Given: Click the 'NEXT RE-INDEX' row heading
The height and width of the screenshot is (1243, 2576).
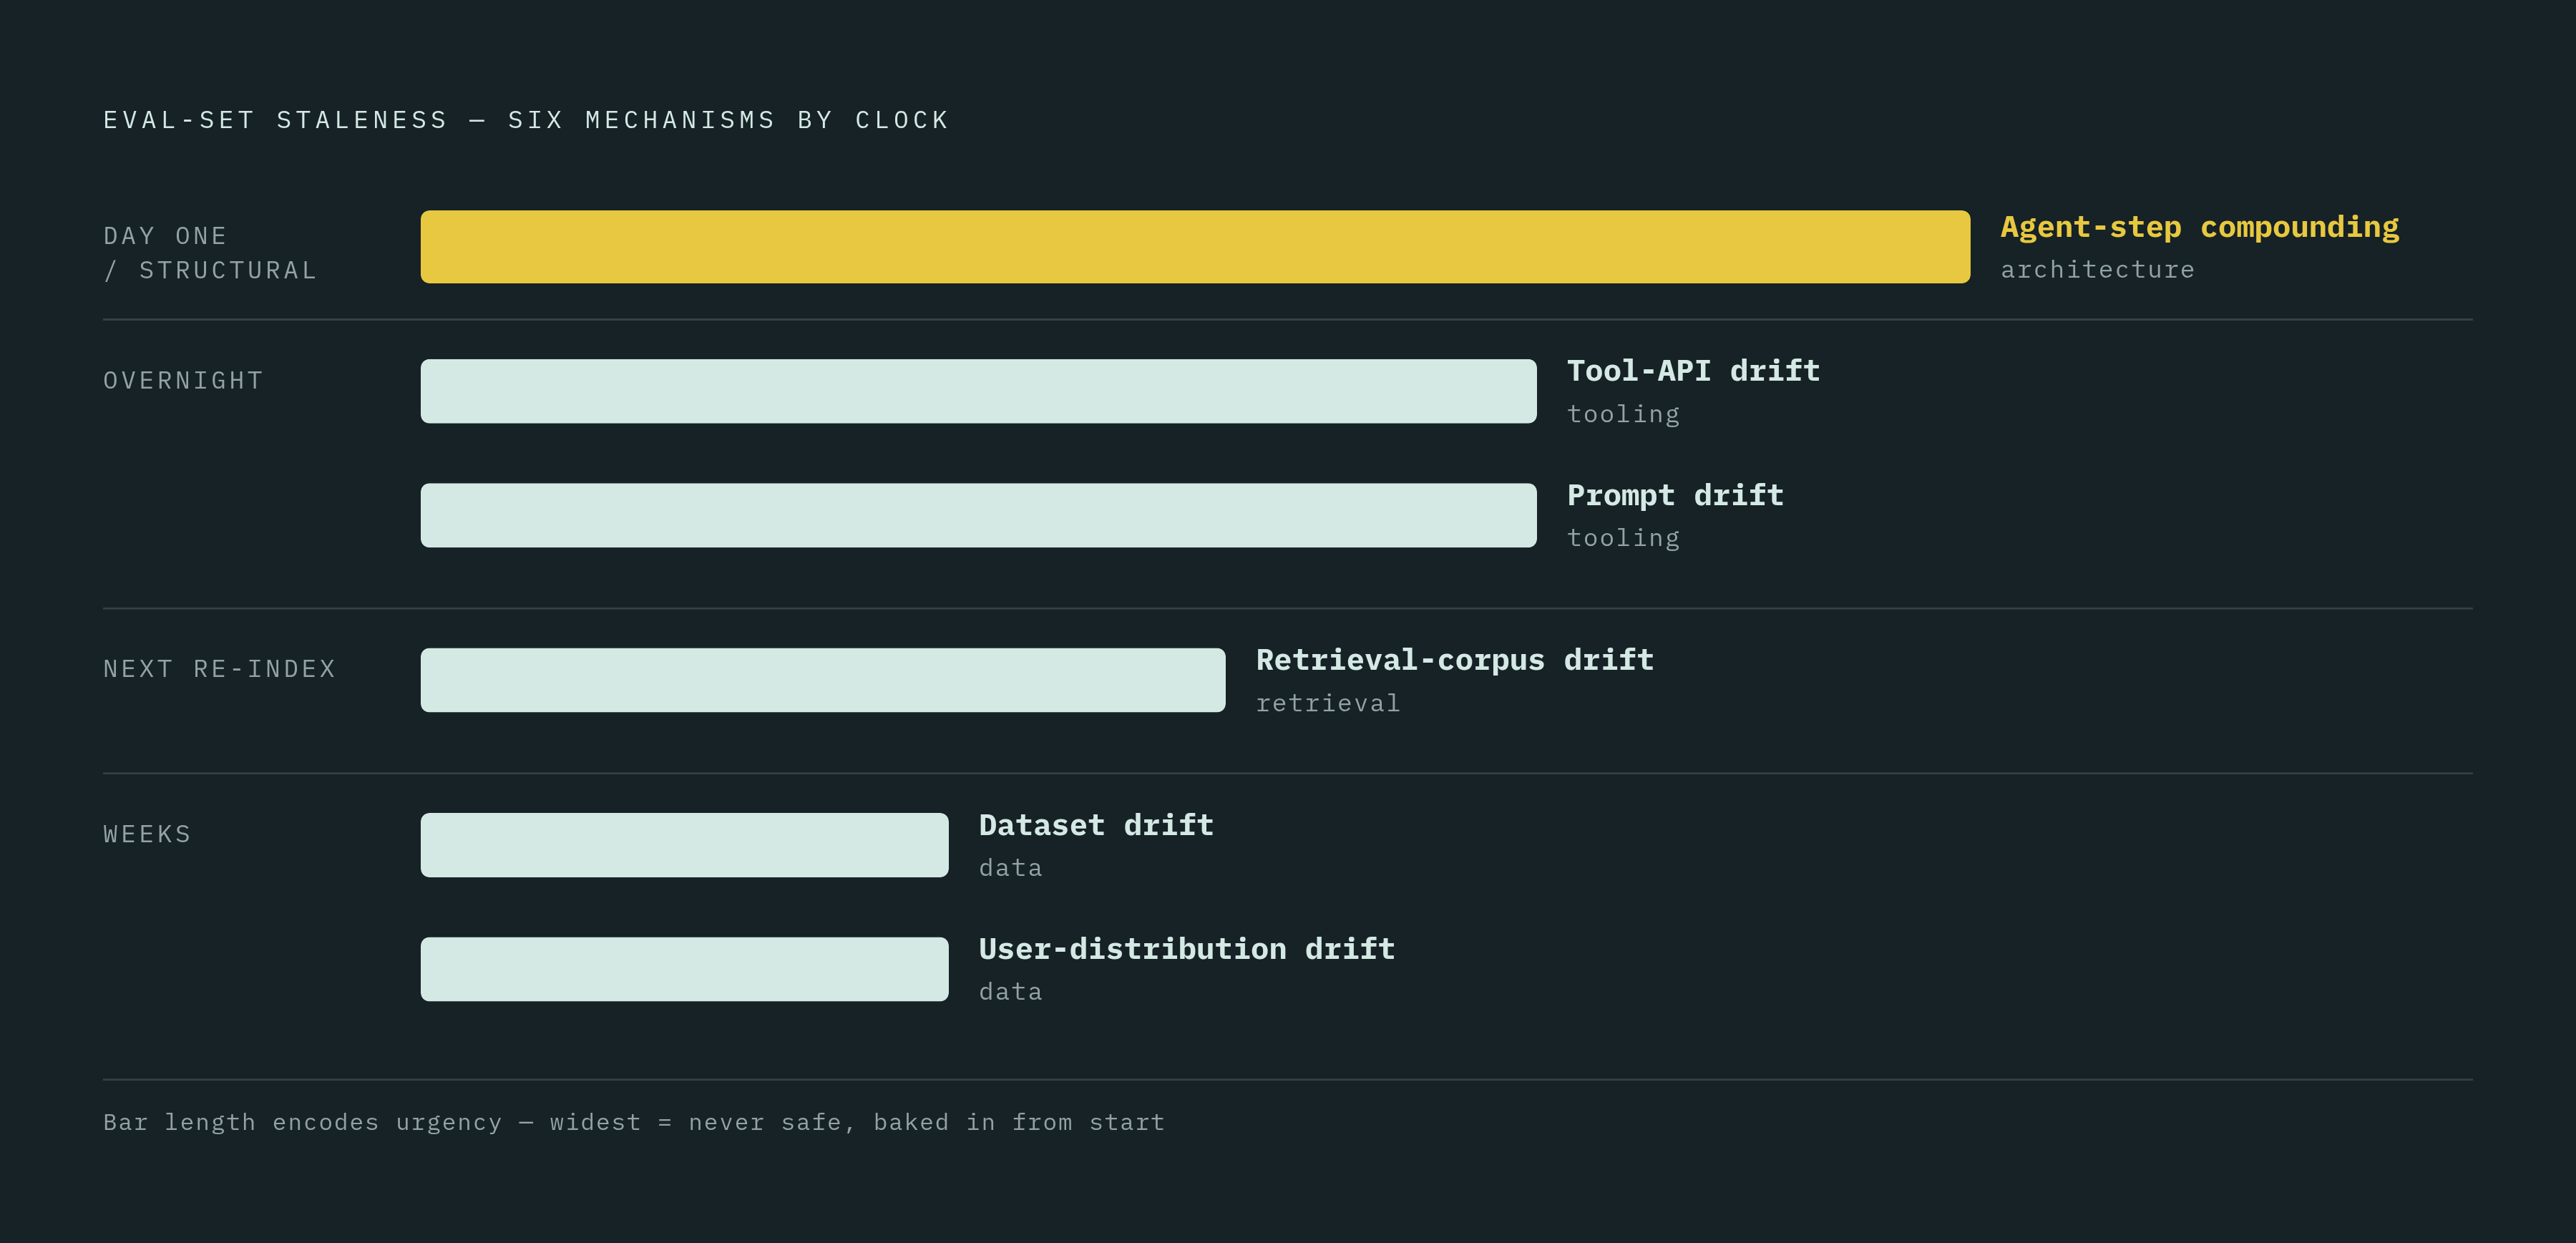Looking at the screenshot, I should pyautogui.click(x=219, y=669).
